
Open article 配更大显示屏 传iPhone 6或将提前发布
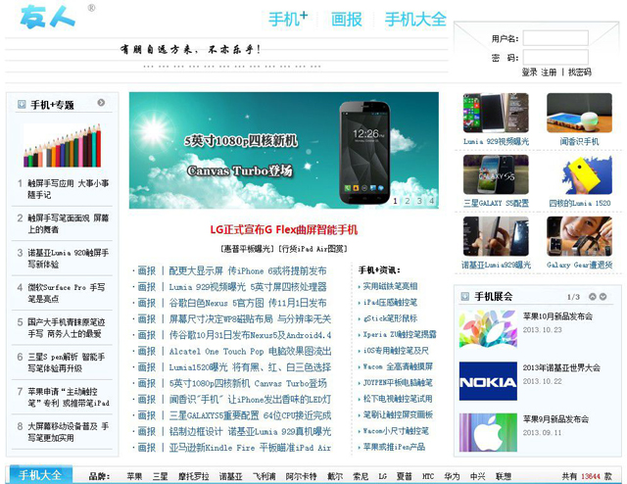point(248,270)
